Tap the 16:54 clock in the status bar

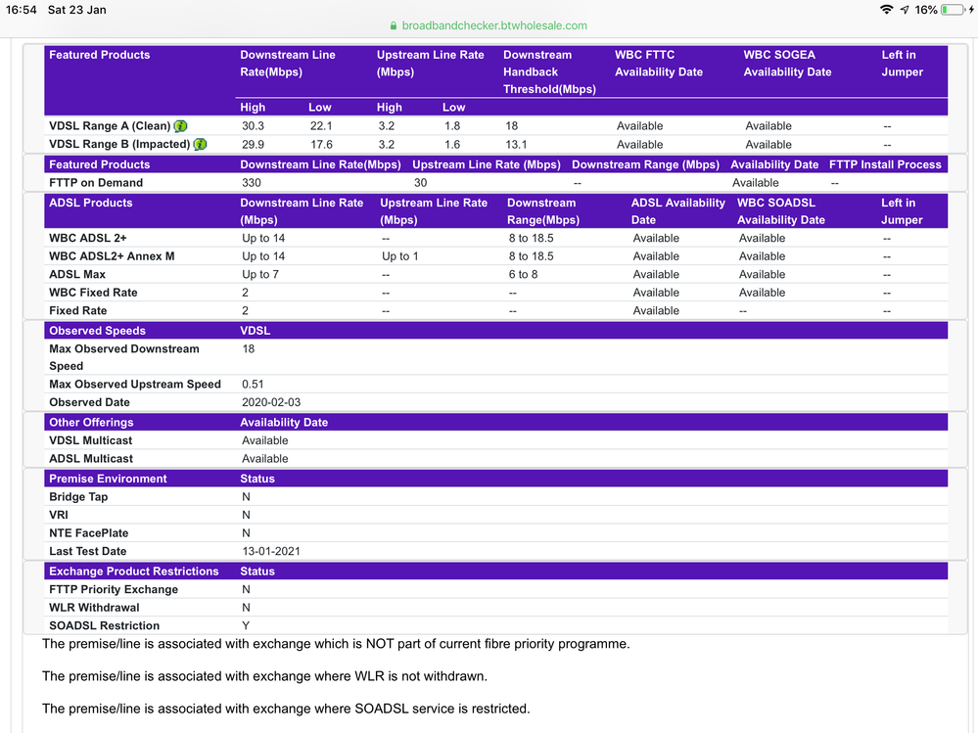tap(21, 10)
